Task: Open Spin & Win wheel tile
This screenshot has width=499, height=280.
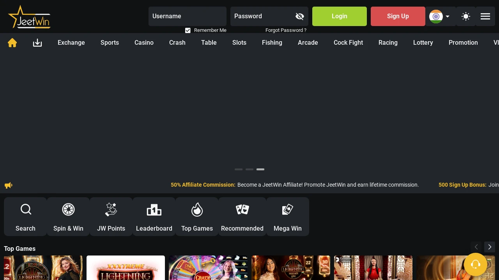Action: point(68,217)
